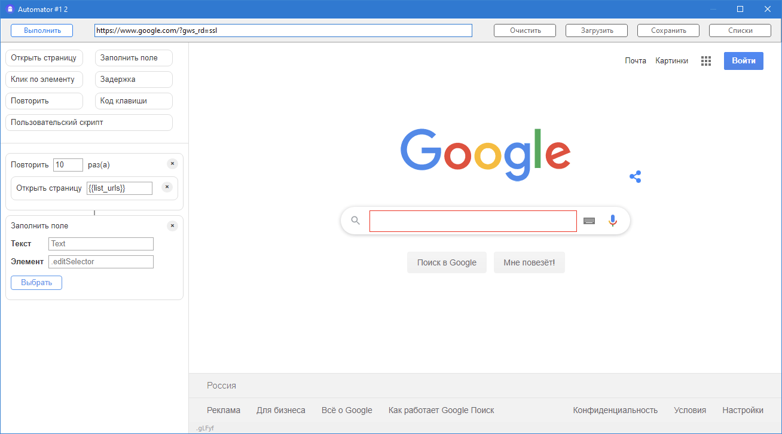Click the Google search text box
The image size is (782, 434).
(x=473, y=221)
